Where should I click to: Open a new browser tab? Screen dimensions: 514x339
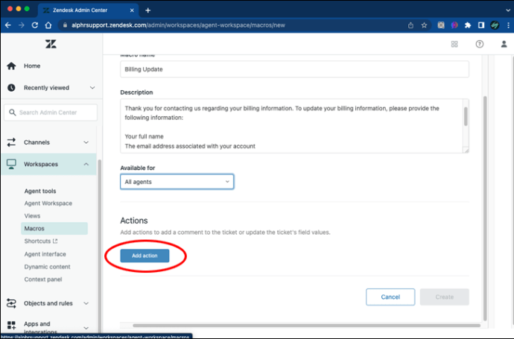click(x=147, y=10)
